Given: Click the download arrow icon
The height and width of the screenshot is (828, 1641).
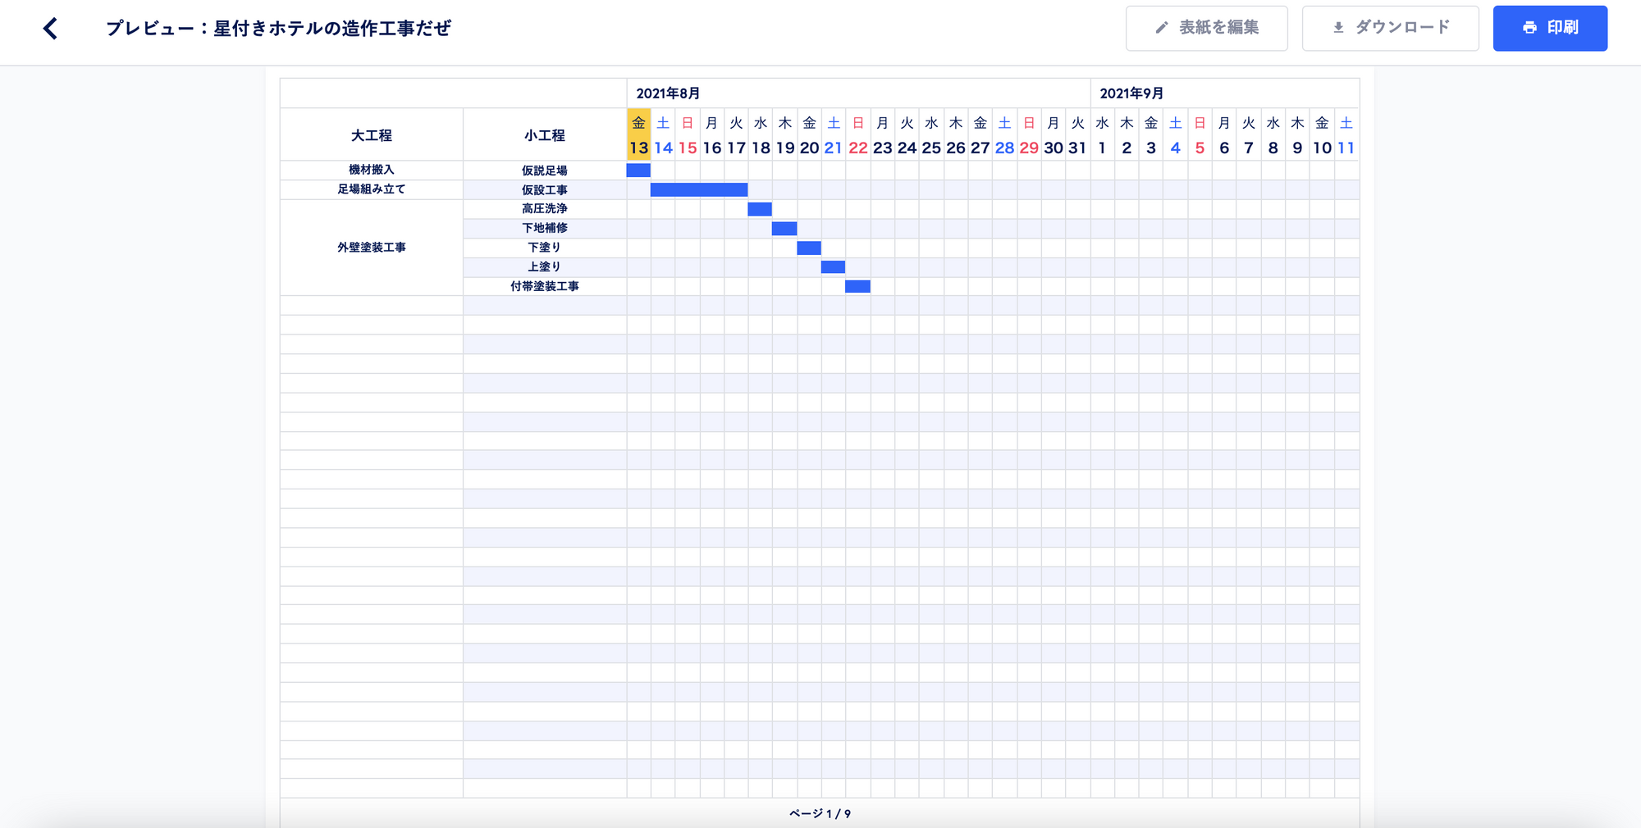Looking at the screenshot, I should pyautogui.click(x=1338, y=28).
